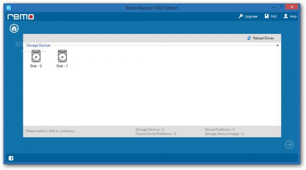Click the Upgrade key icon

pos(241,16)
